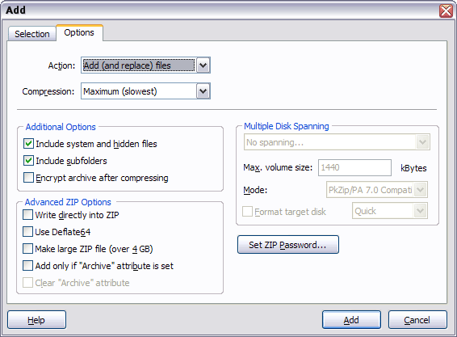This screenshot has height=337, width=457.
Task: Check the Use Deflate64 option
Action: (27, 232)
